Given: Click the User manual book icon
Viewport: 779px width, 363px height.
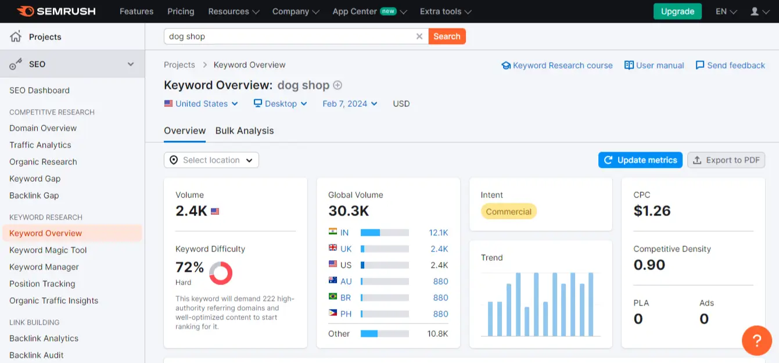Looking at the screenshot, I should [x=629, y=65].
